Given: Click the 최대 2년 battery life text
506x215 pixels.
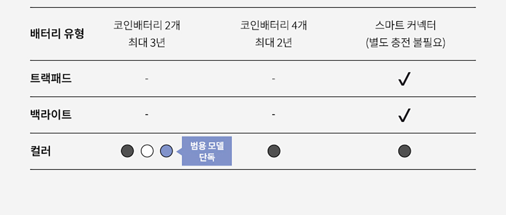Looking at the screenshot, I should [x=274, y=43].
